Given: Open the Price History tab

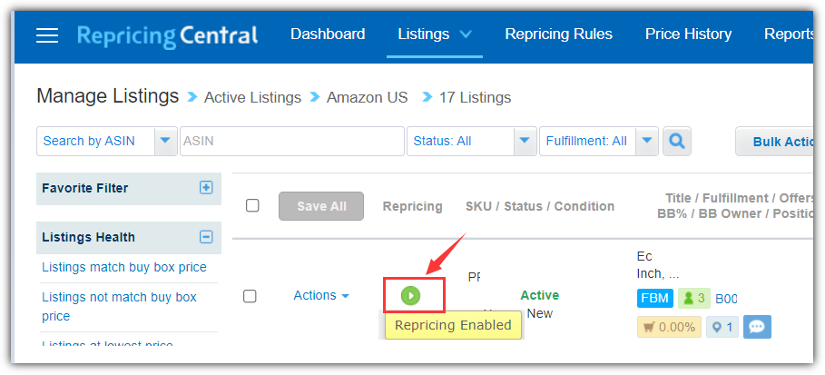Looking at the screenshot, I should (x=688, y=35).
